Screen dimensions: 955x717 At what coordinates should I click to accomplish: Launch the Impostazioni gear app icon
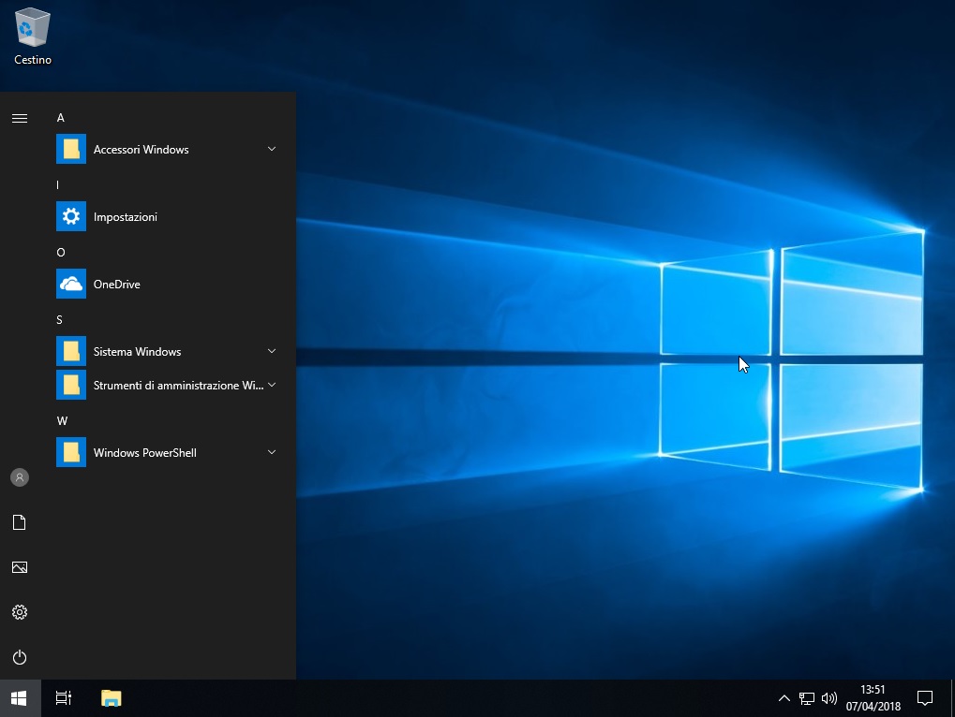[x=71, y=216]
